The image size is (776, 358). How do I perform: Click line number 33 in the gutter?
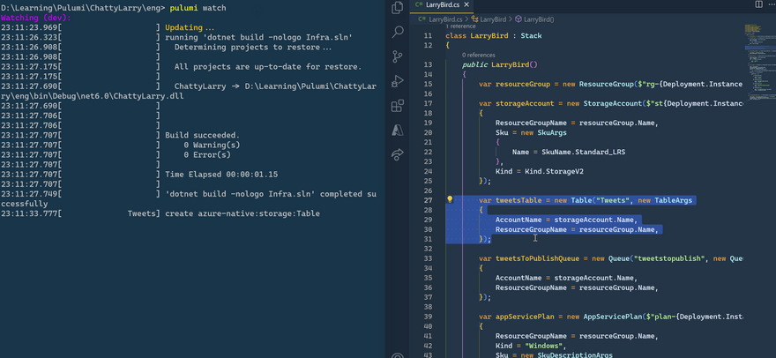428,258
